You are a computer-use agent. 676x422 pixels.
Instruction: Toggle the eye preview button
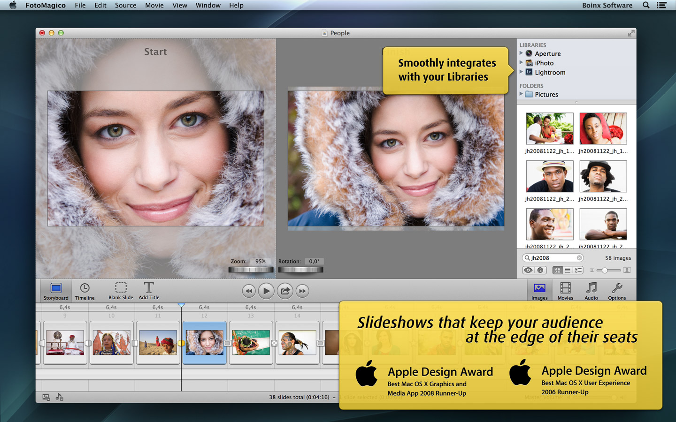click(x=529, y=271)
